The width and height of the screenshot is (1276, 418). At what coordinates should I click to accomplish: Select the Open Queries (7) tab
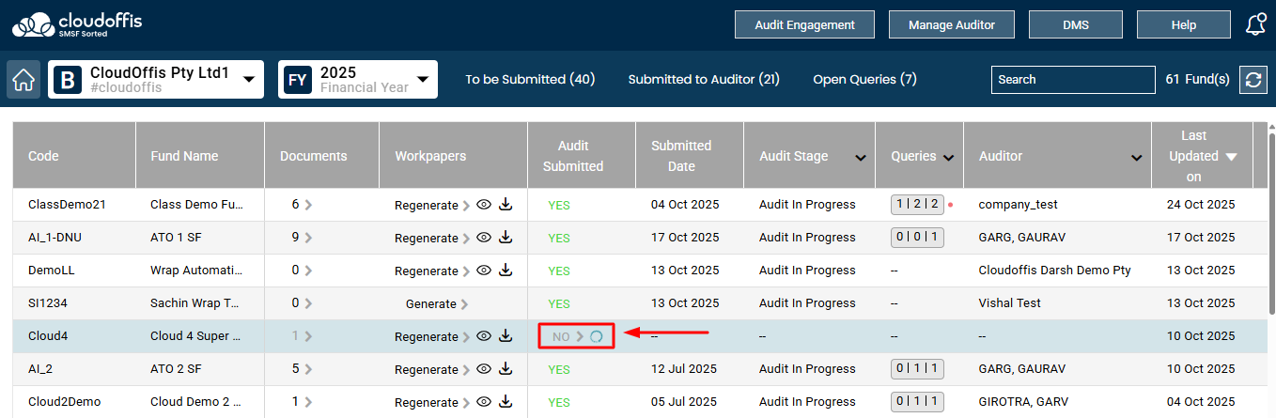coord(864,80)
